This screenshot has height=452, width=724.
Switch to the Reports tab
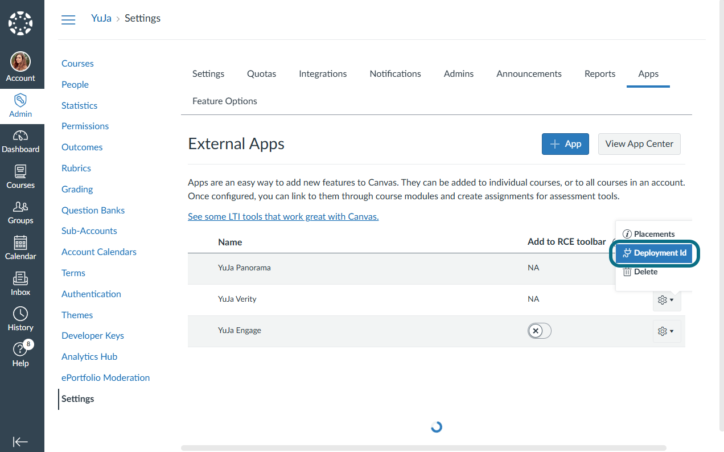(600, 73)
